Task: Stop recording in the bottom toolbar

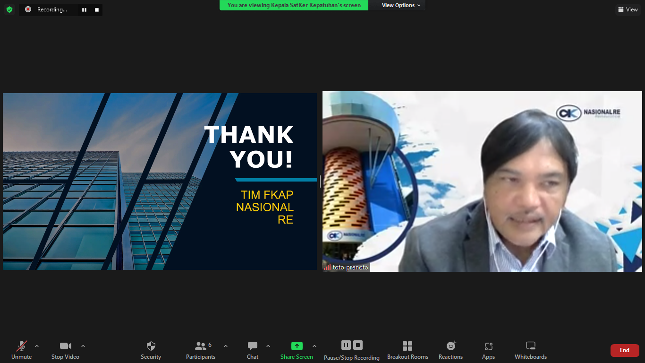Action: tap(358, 345)
